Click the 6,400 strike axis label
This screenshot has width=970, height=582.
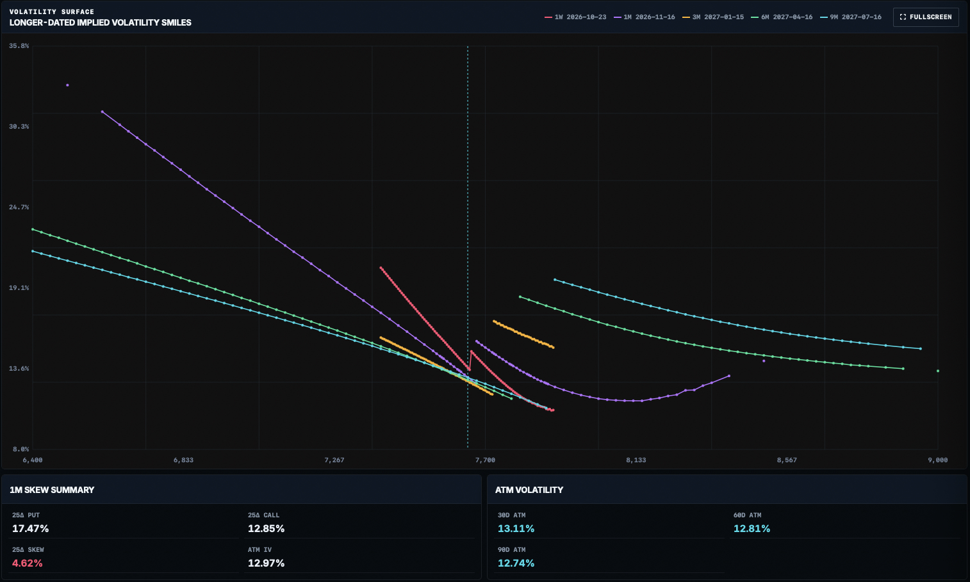[x=33, y=460]
